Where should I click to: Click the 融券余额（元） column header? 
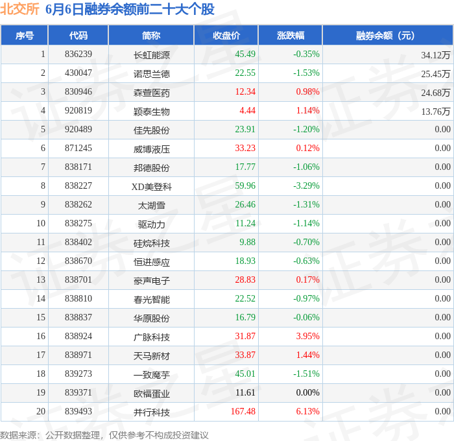coord(388,35)
